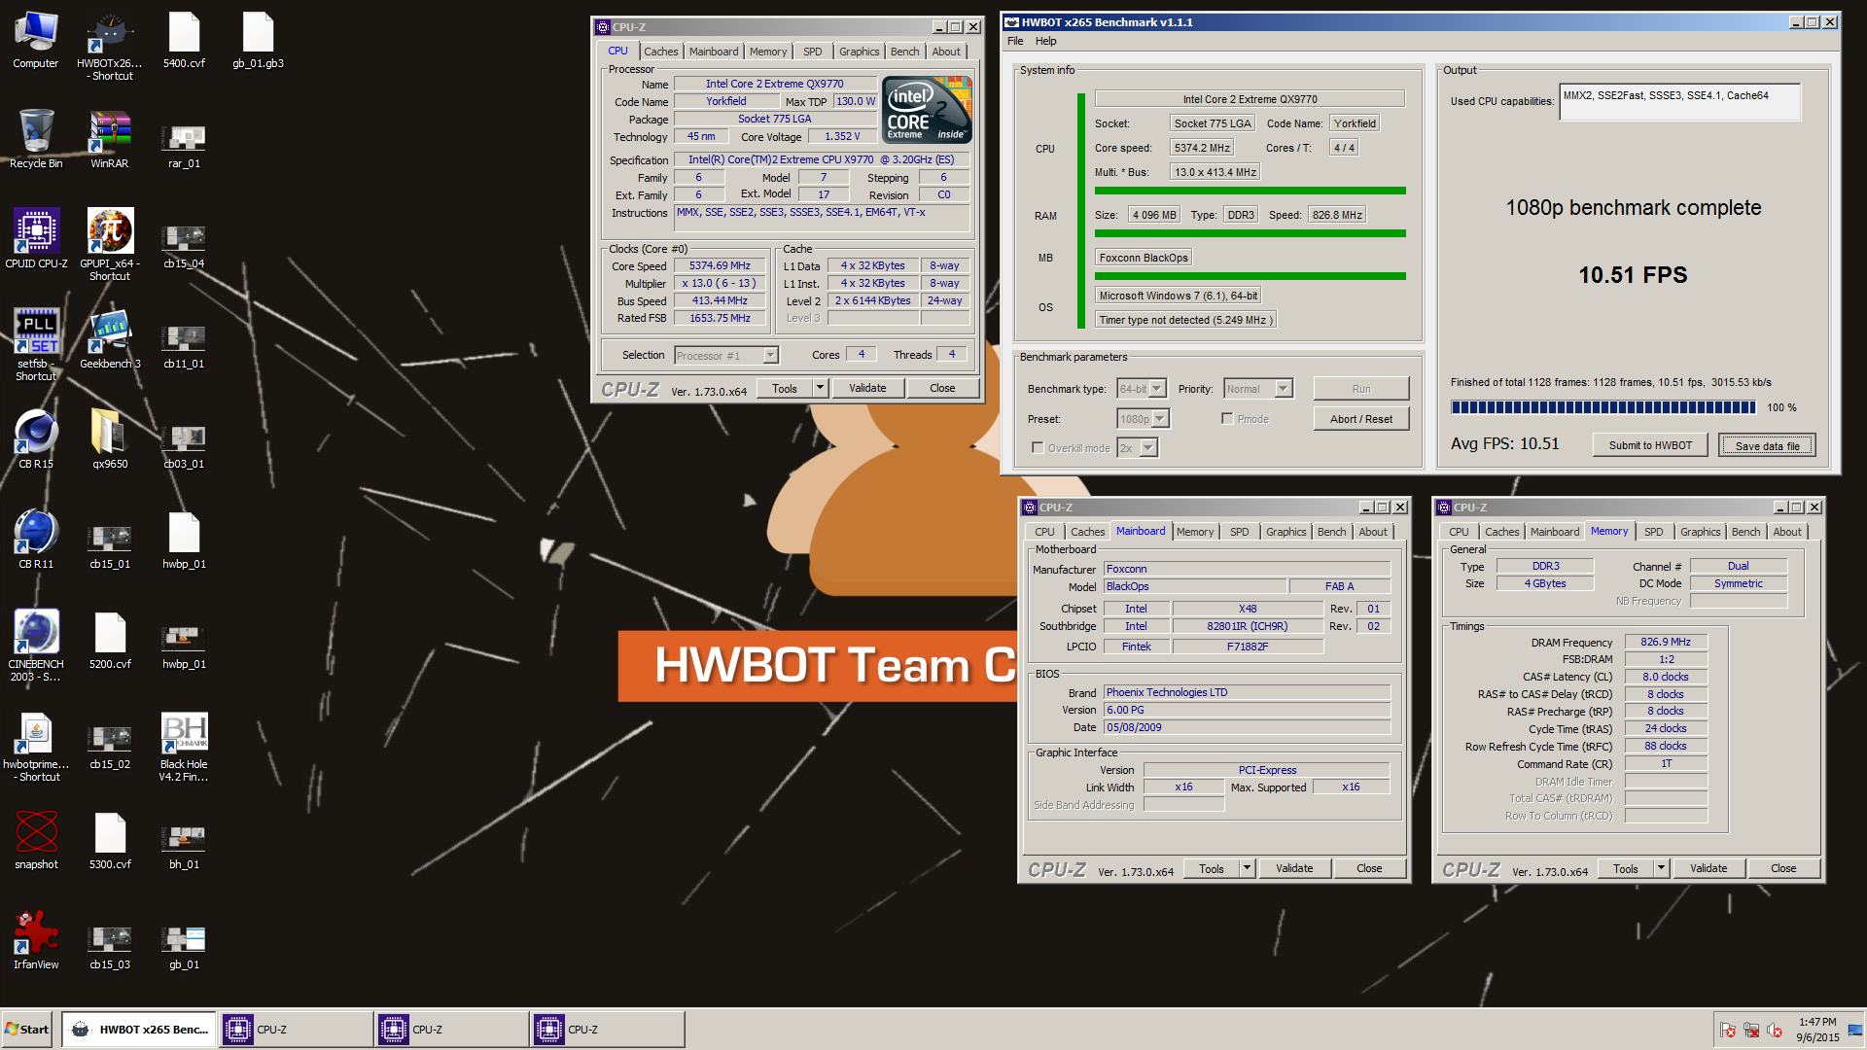Click the benchmark progress bar
The image size is (1867, 1050).
(x=1603, y=407)
